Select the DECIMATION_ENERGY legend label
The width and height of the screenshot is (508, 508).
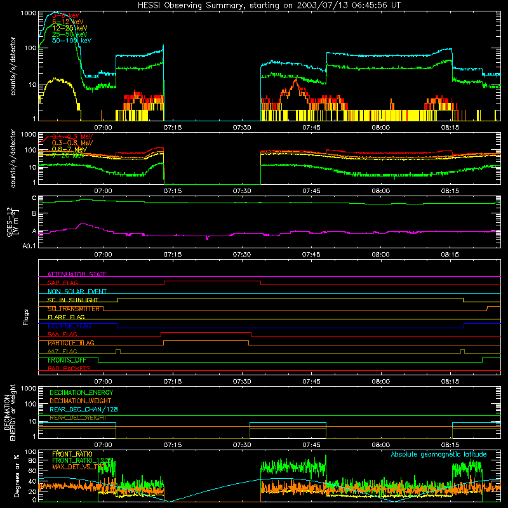point(81,392)
